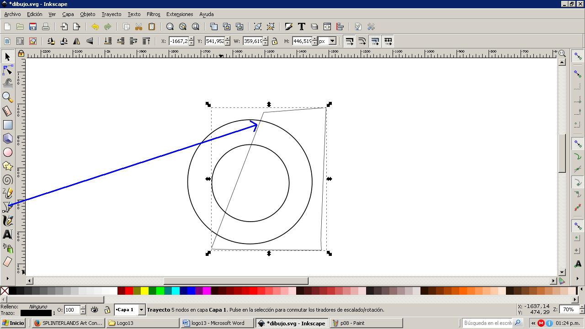Image resolution: width=585 pixels, height=329 pixels.
Task: Pick the yellow color swatch
Action: [144, 291]
